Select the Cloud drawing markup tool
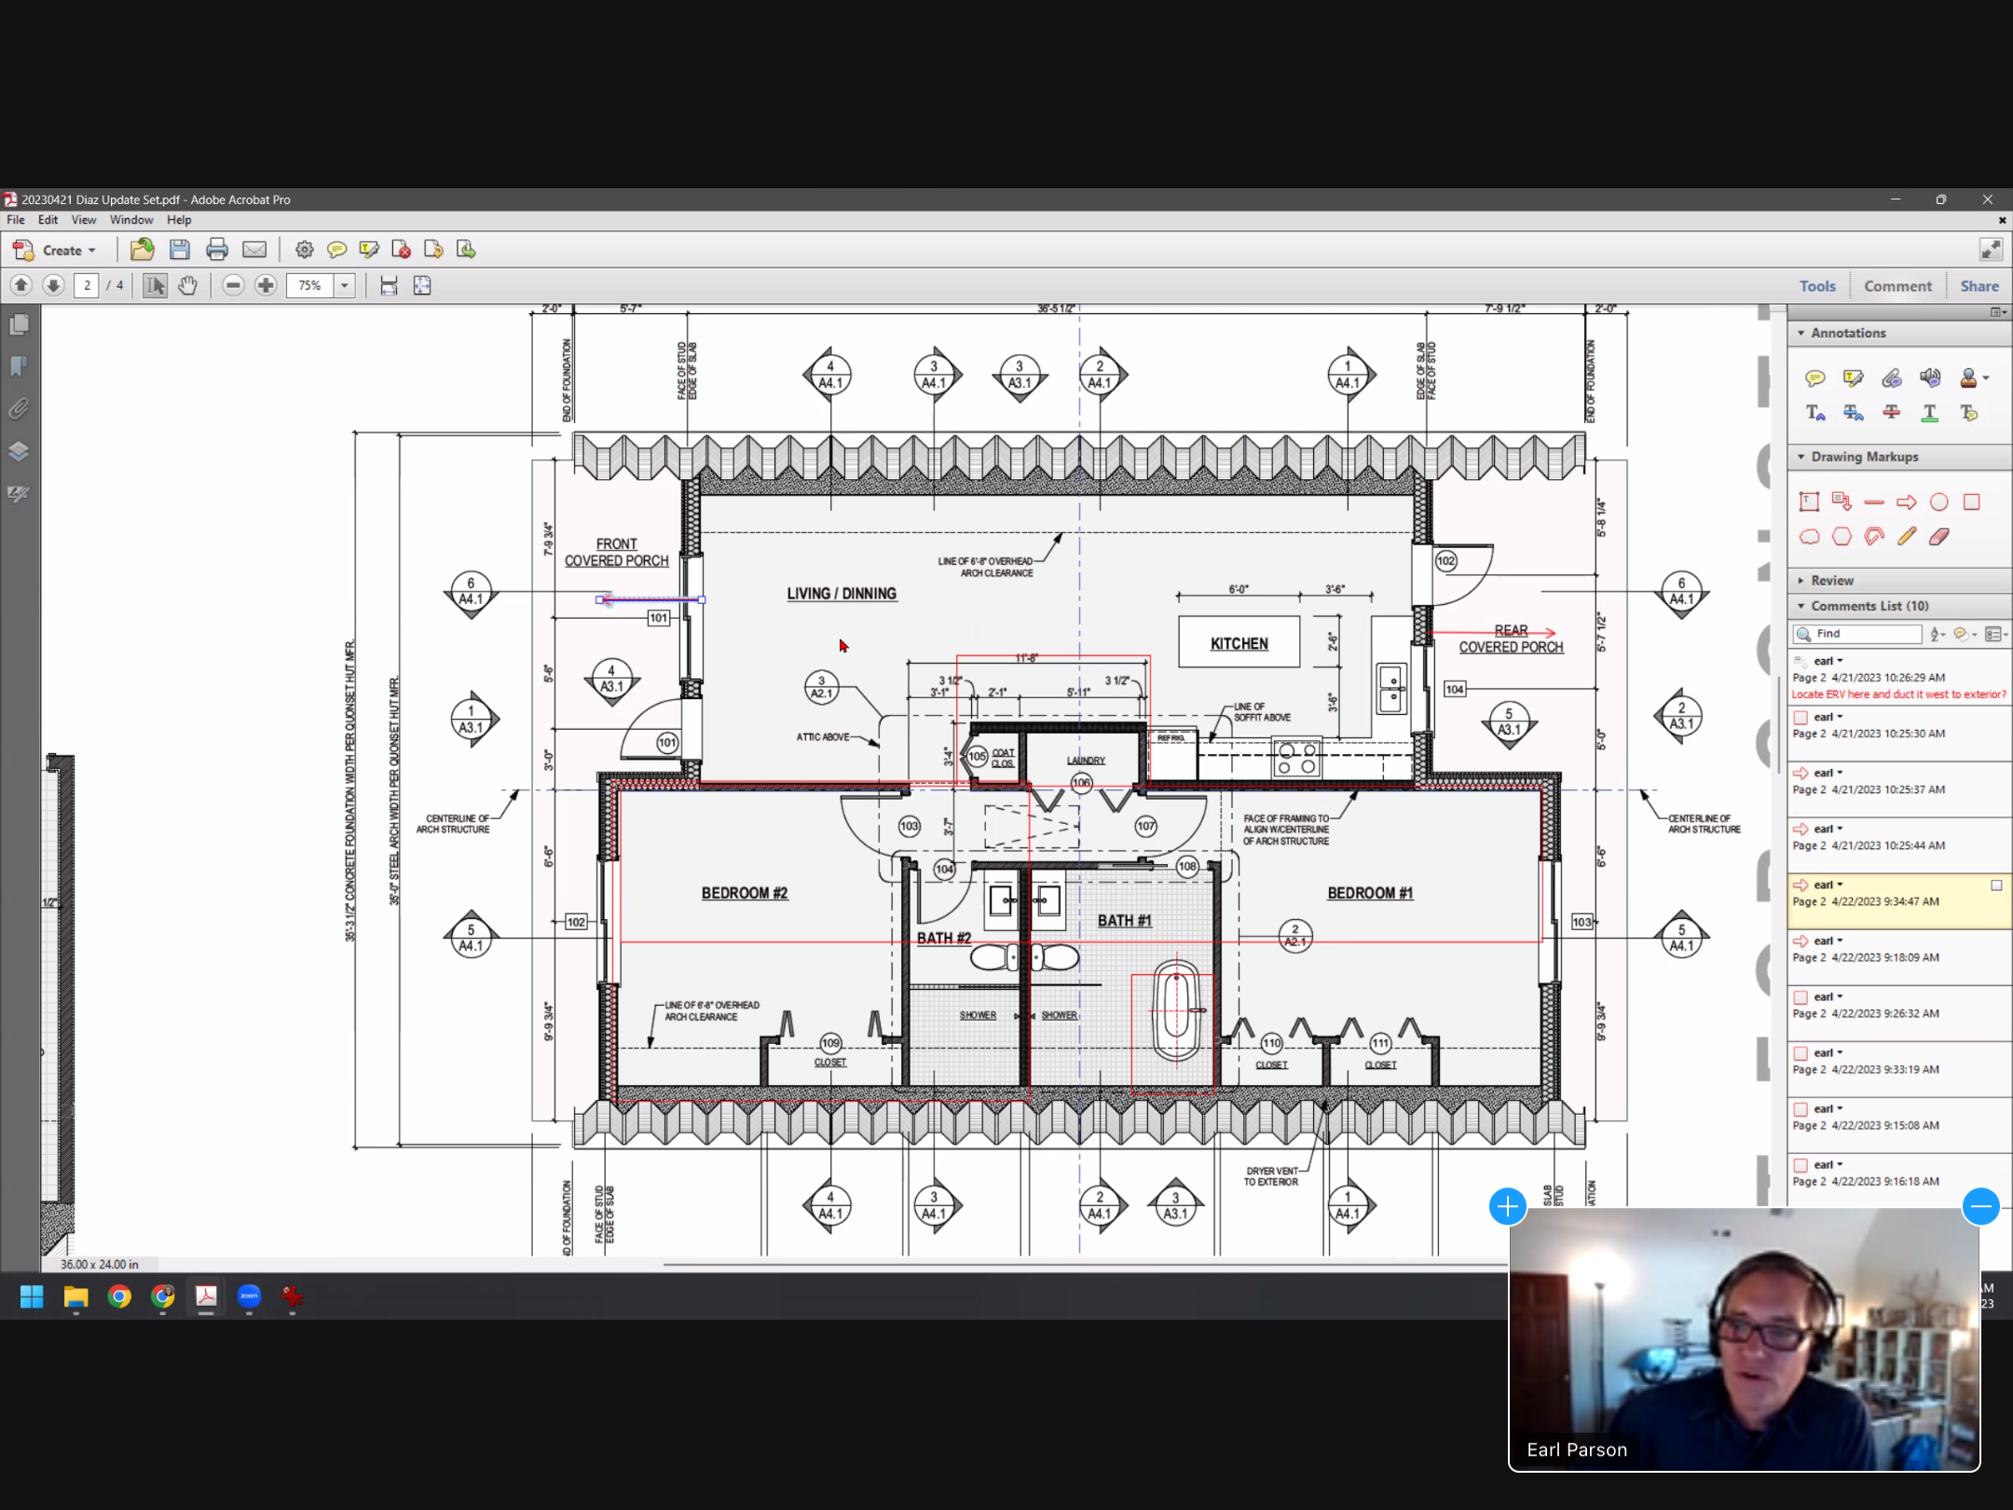 click(1809, 536)
